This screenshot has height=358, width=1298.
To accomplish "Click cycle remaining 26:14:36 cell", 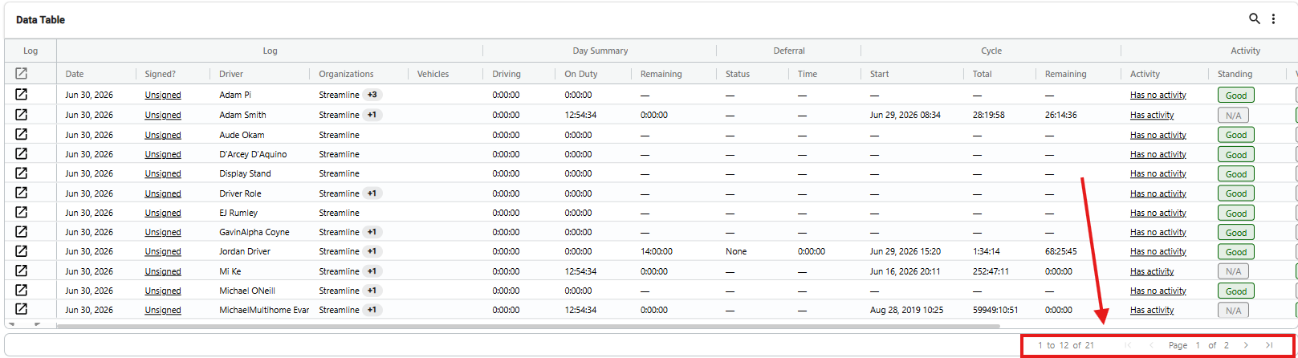I will (x=1061, y=115).
